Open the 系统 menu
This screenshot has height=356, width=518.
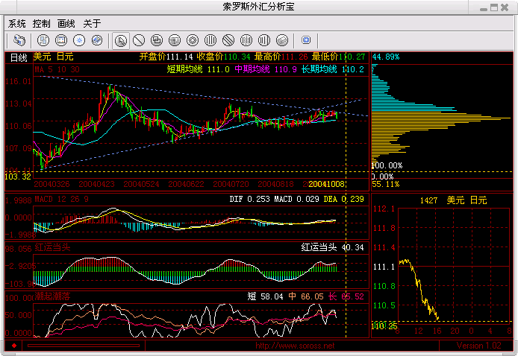pyautogui.click(x=17, y=23)
